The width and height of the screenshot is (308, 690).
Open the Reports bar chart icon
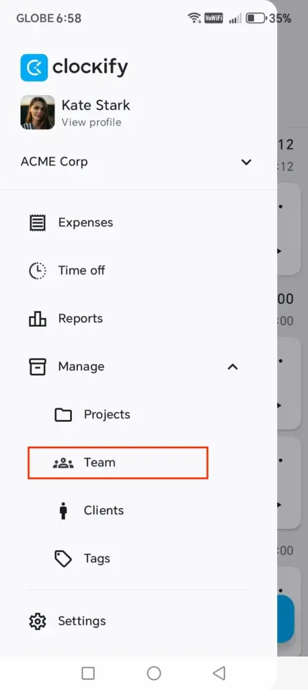click(x=38, y=319)
